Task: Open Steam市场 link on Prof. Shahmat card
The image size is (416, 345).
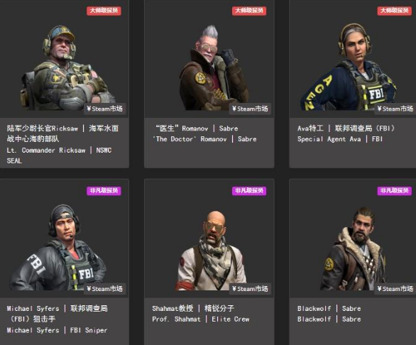Action: tap(250, 289)
